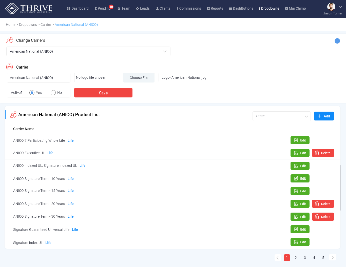The width and height of the screenshot is (346, 267).
Task: Click the Carrier breadcrumb link
Action: (46, 25)
